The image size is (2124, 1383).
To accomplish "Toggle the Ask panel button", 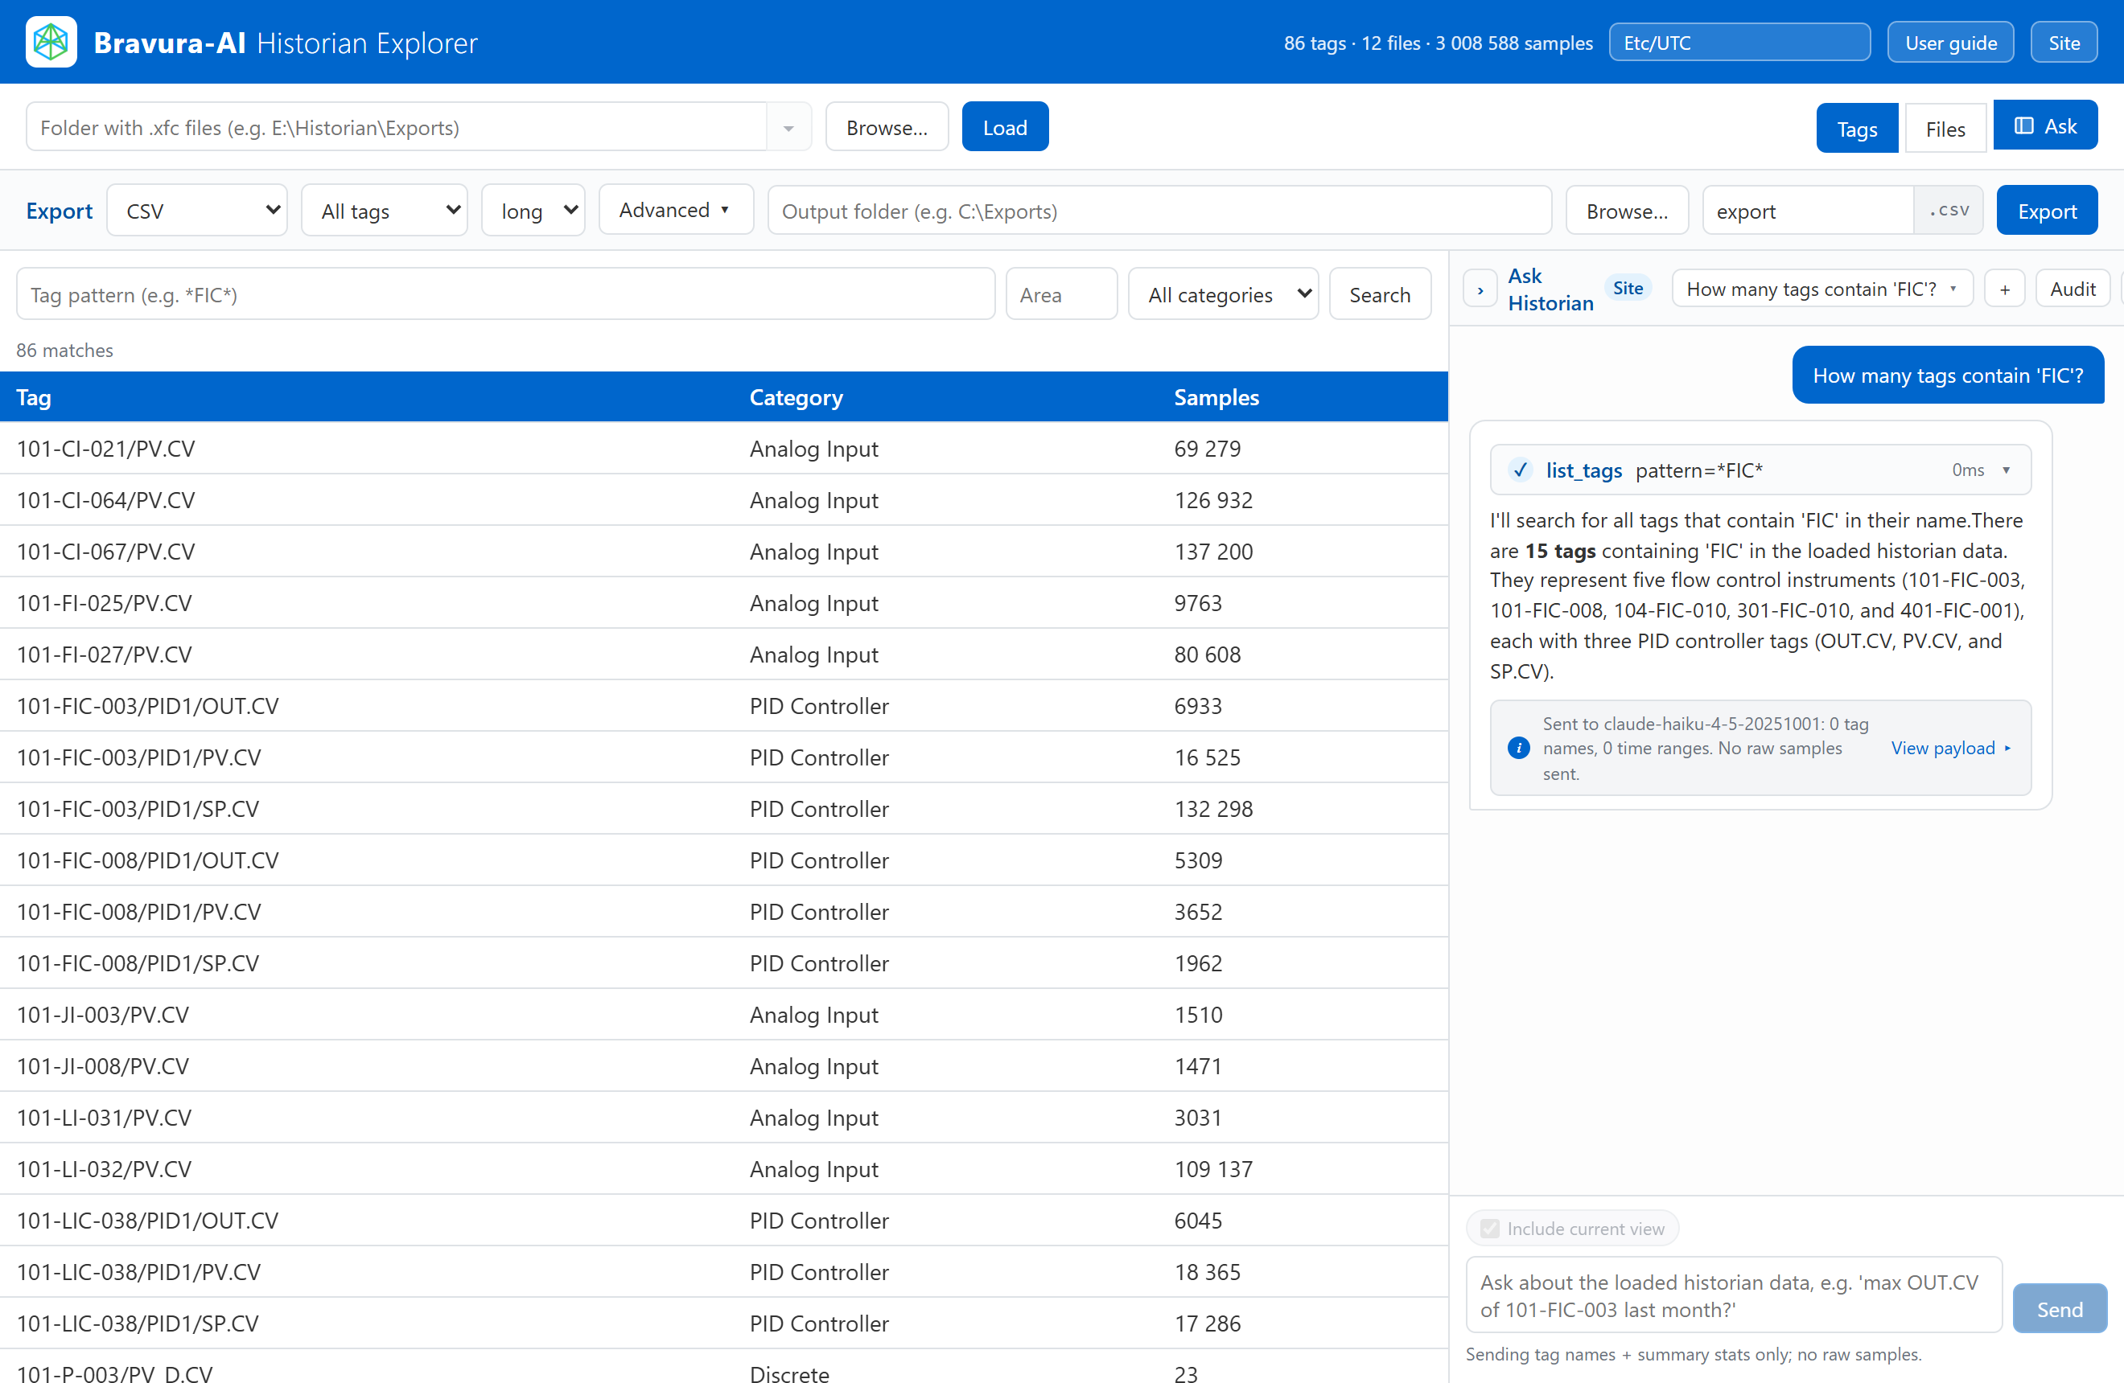I will click(2044, 125).
